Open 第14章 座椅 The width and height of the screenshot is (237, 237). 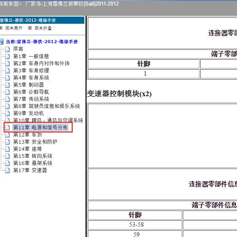[28, 149]
